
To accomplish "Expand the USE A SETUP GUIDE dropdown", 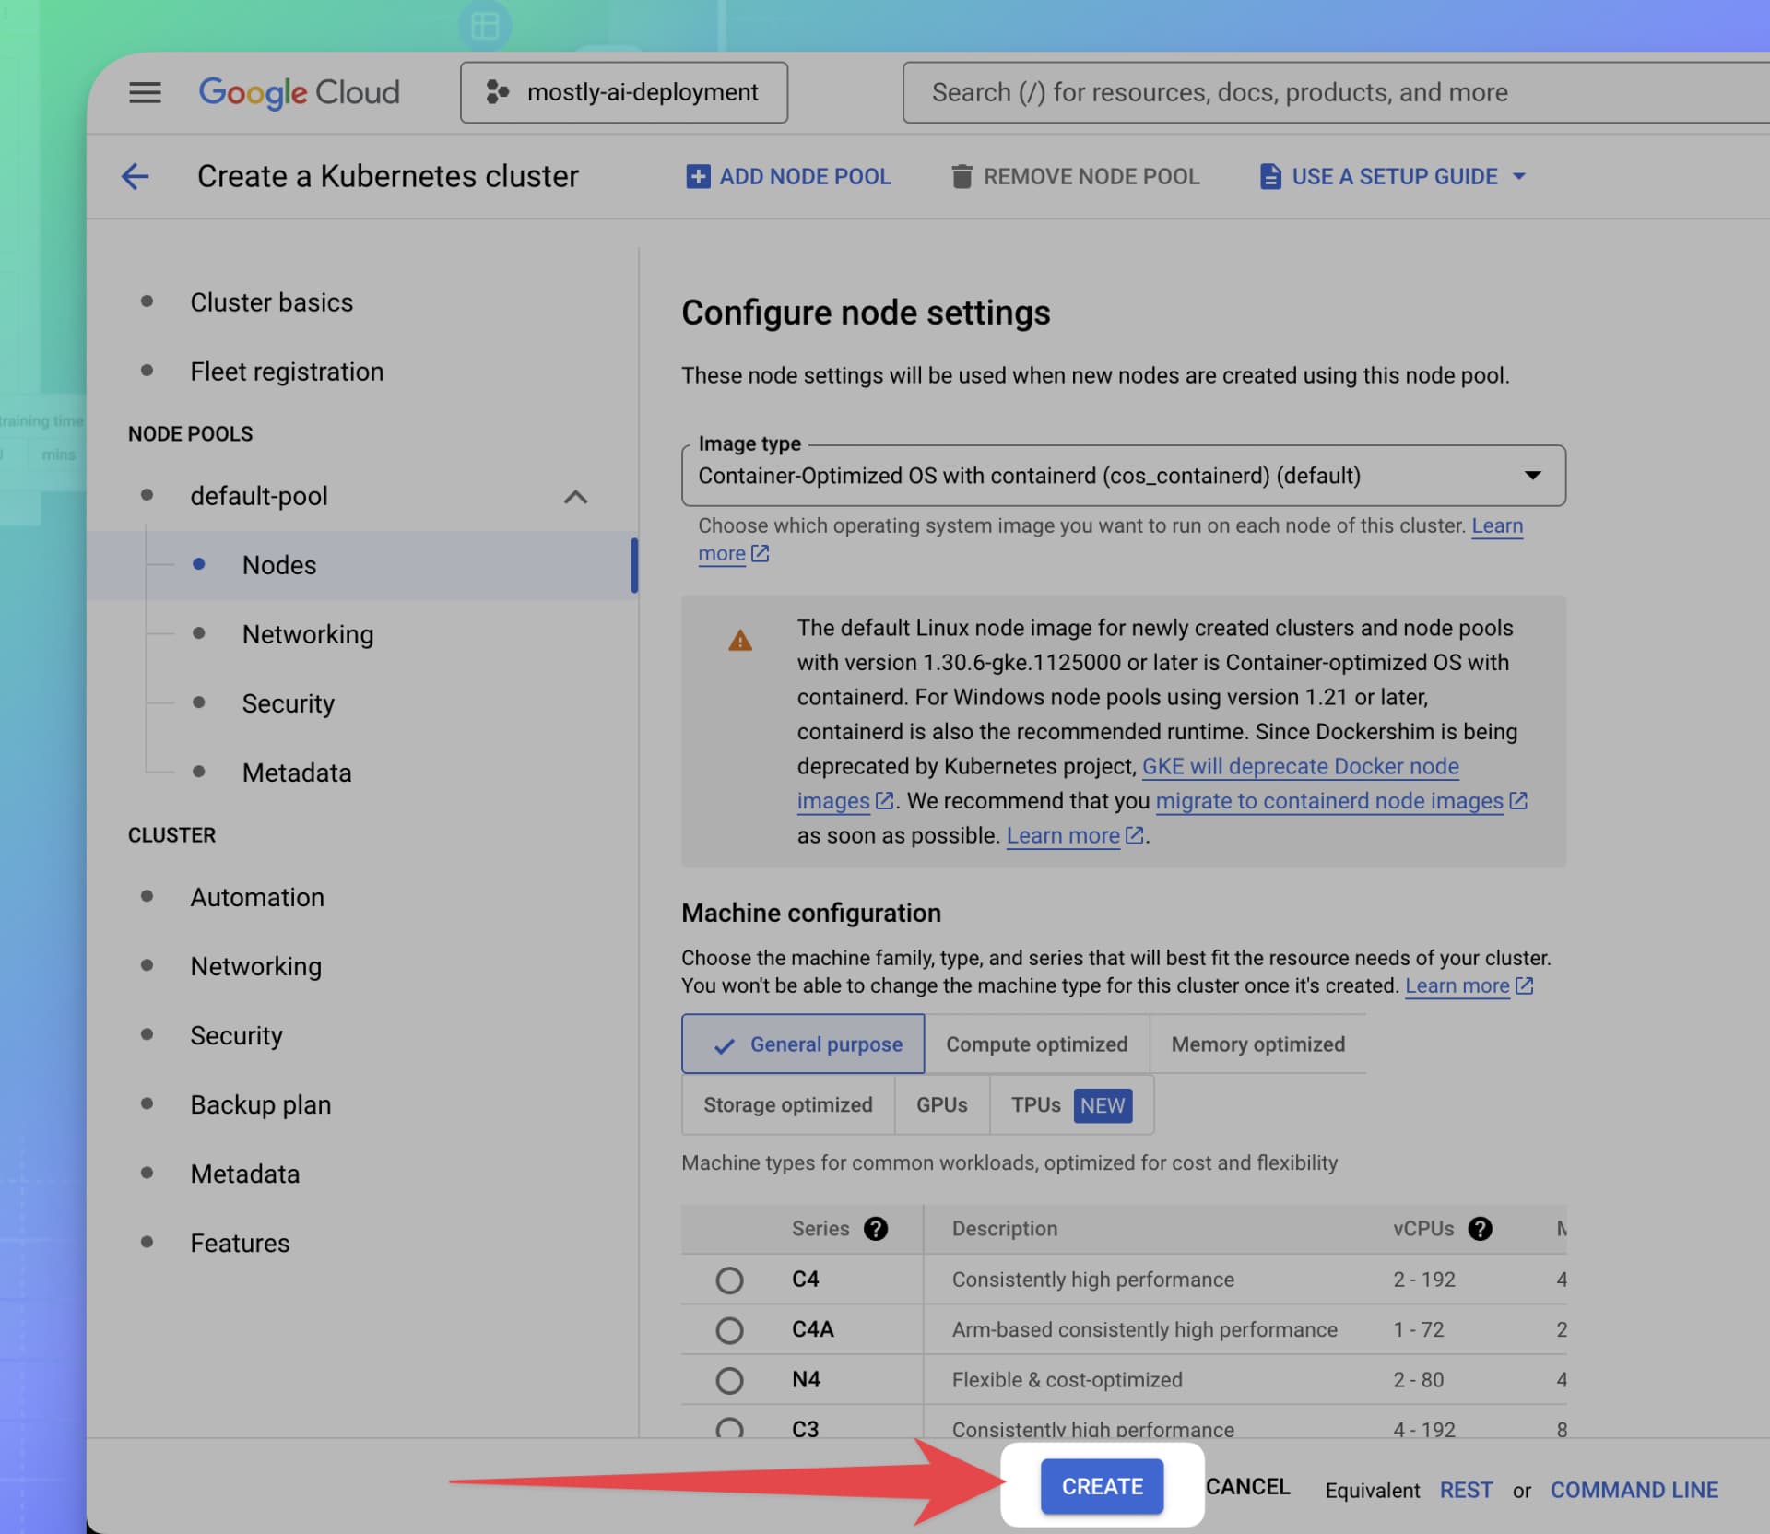I will [x=1520, y=176].
